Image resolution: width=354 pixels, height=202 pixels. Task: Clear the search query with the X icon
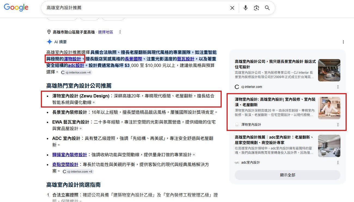[x=232, y=8]
